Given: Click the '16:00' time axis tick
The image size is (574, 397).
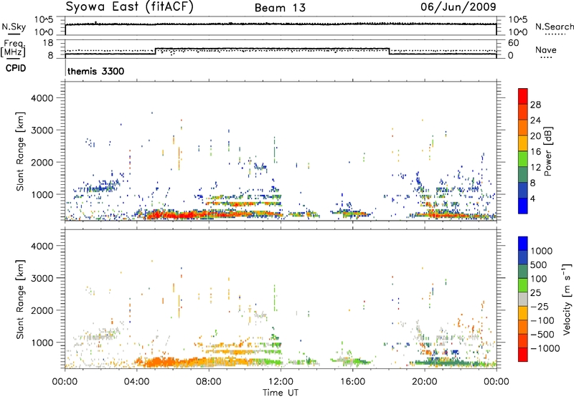Looking at the screenshot, I should coord(352,382).
